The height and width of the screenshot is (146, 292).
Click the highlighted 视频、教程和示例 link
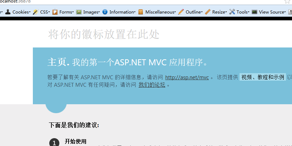(263, 77)
